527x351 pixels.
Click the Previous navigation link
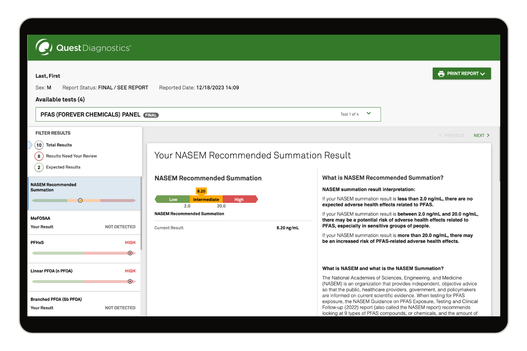[452, 136]
